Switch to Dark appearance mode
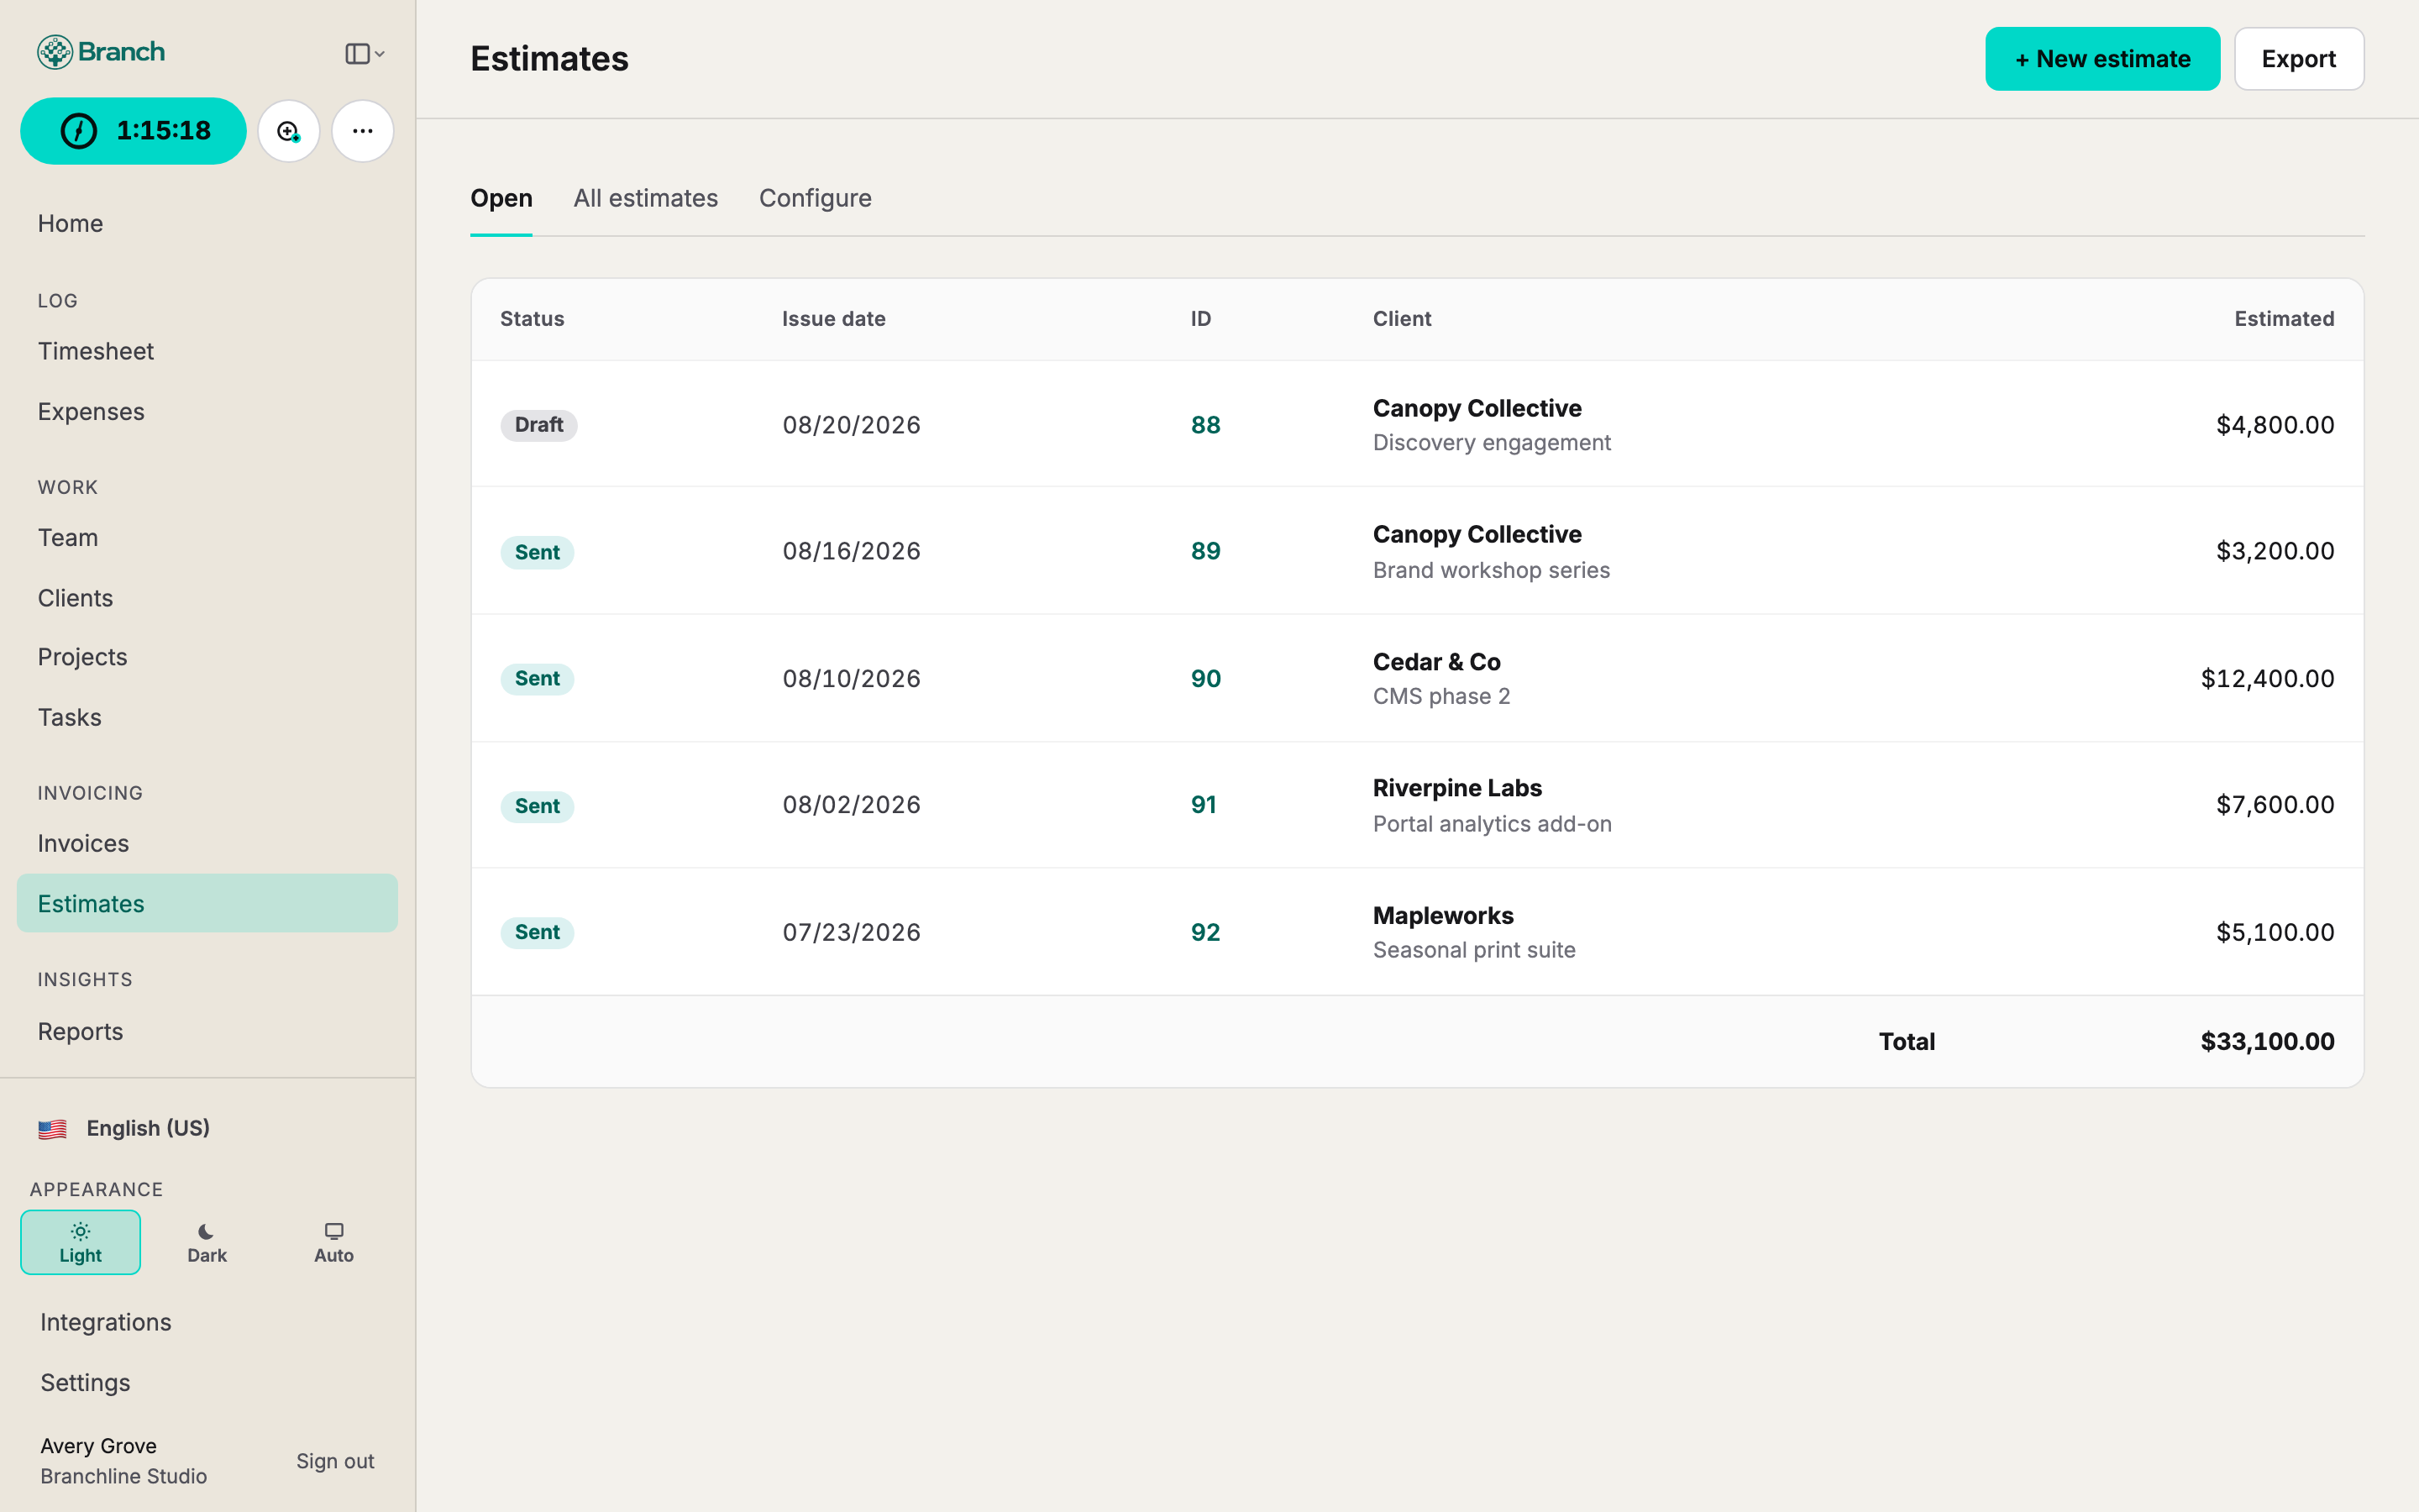The image size is (2419, 1512). coord(207,1242)
